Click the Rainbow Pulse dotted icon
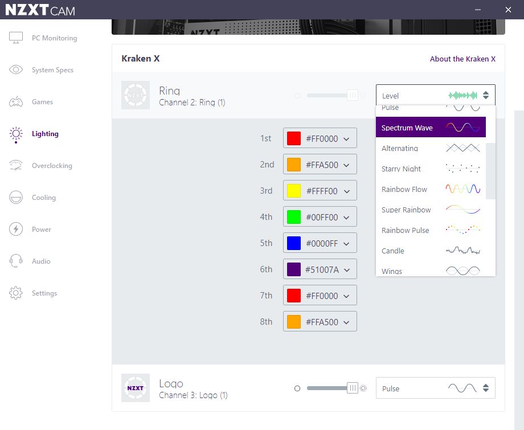Screen dimensions: 524x430 [463, 230]
